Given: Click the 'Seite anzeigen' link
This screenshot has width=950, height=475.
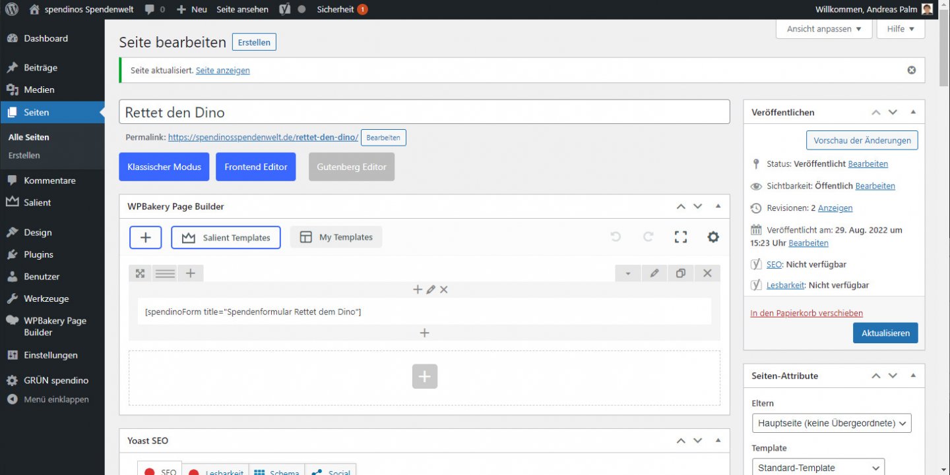Looking at the screenshot, I should pos(223,70).
